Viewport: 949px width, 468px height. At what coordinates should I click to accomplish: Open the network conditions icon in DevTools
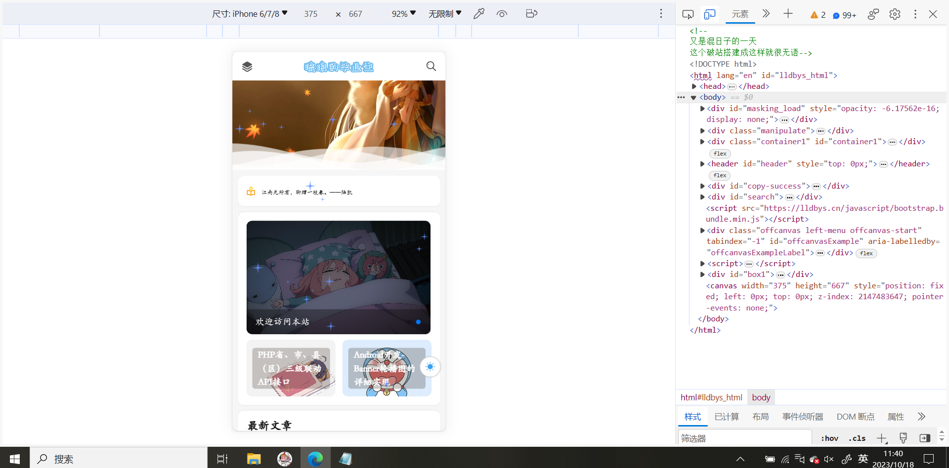(873, 14)
